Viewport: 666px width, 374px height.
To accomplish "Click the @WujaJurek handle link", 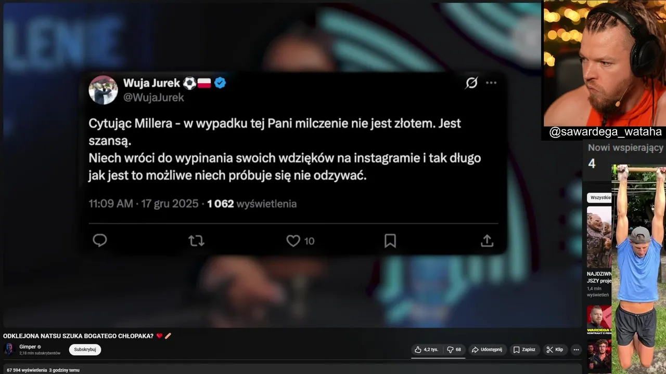I will coord(153,97).
